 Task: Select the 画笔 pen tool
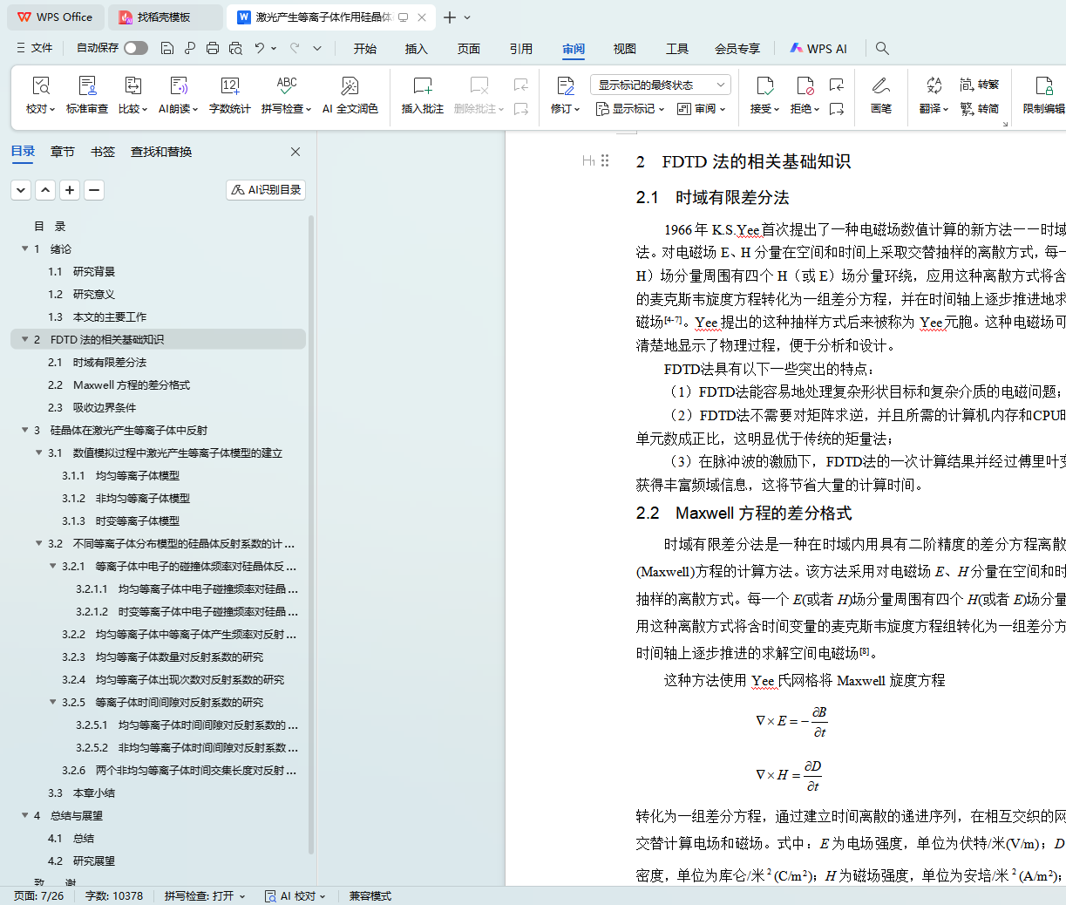coord(880,94)
